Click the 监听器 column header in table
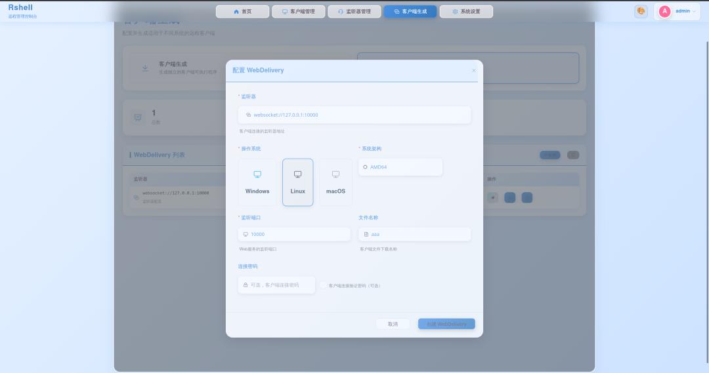This screenshot has height=373, width=709. pos(140,179)
